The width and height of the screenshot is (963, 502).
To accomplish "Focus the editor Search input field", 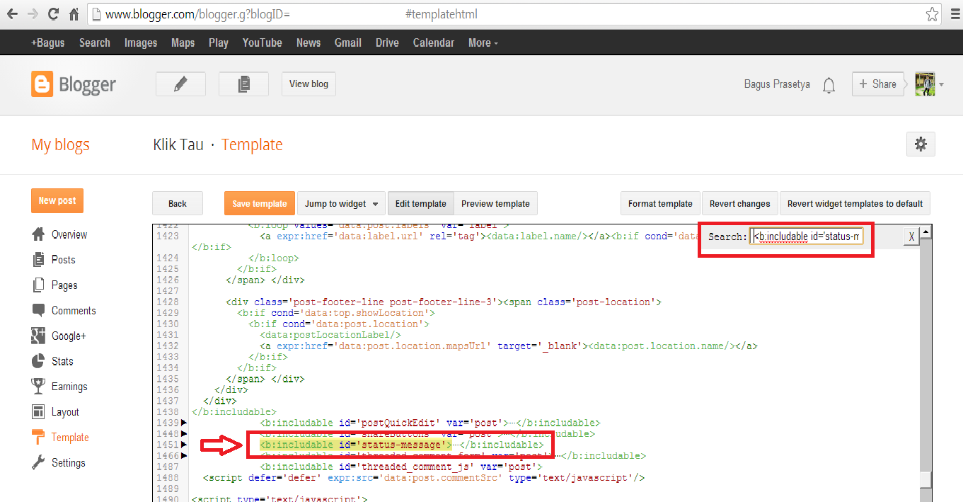I will (x=807, y=236).
